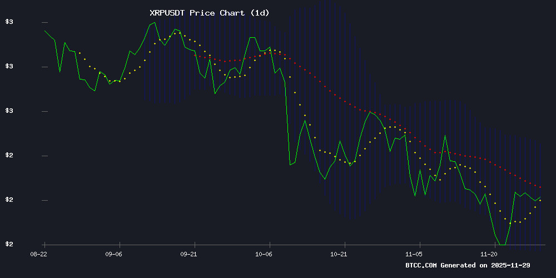Click the last yellow moving average dot
Viewport: 556px width, 278px height.
(x=540, y=200)
